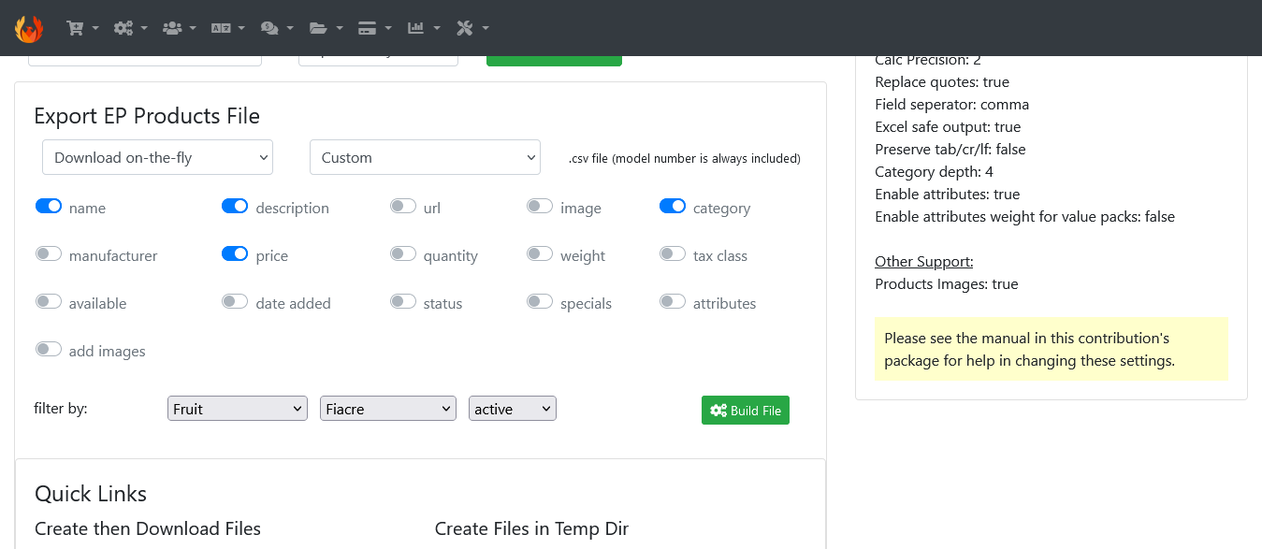Open the credit card modules menu

pos(374,28)
